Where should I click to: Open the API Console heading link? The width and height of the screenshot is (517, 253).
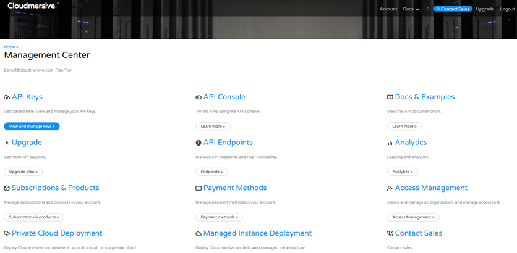224,97
